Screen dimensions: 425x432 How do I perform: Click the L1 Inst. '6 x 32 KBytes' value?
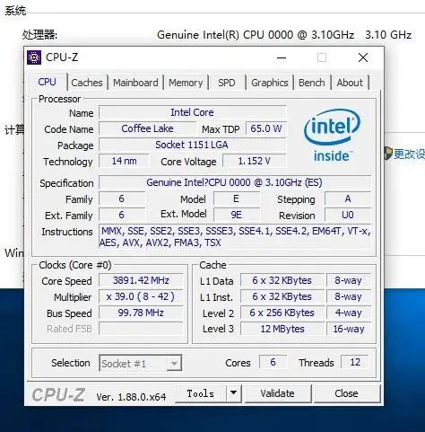point(282,296)
